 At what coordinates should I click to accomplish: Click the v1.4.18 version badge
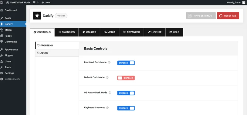point(61,16)
